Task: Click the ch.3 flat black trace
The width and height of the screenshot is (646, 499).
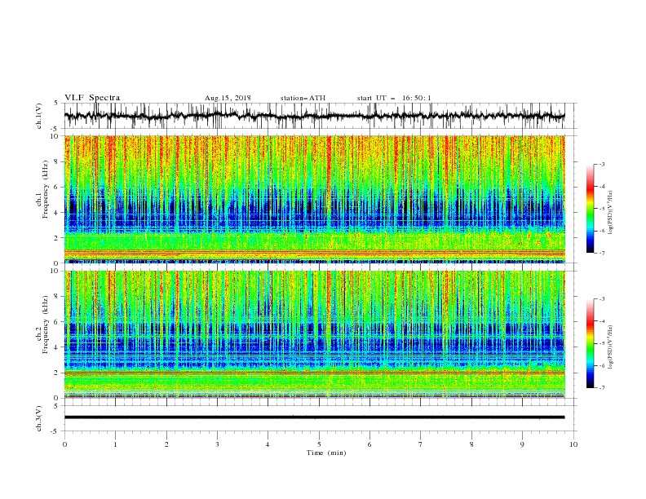Action: [x=315, y=417]
